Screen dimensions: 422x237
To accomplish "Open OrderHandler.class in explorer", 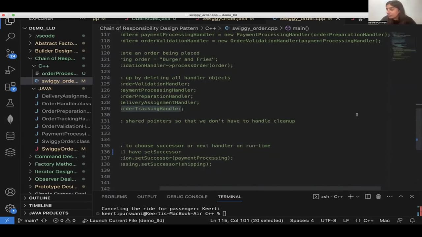I will point(57,104).
